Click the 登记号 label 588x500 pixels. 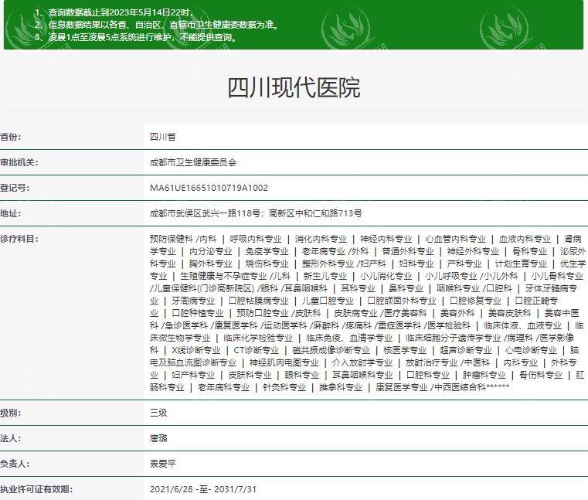15,188
